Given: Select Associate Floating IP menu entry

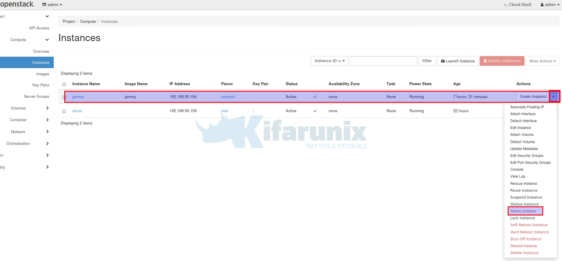Looking at the screenshot, I should (x=527, y=107).
